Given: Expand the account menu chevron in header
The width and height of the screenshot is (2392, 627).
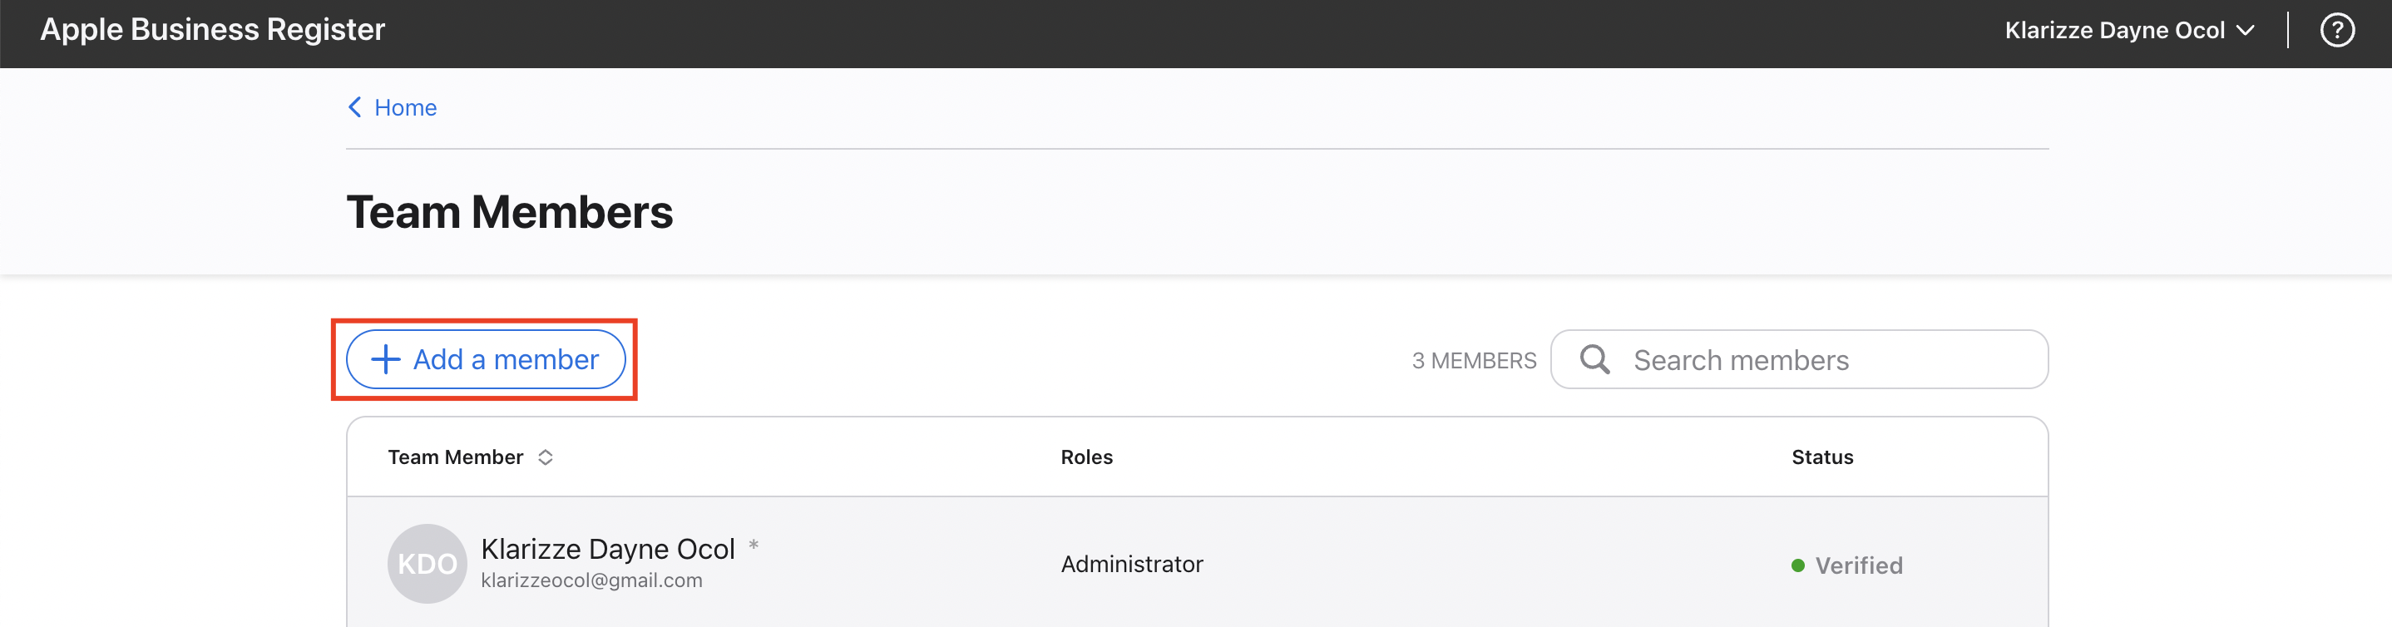Looking at the screenshot, I should 2246,31.
